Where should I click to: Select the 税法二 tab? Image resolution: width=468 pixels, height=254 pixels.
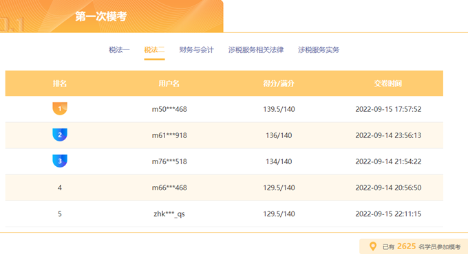[x=154, y=49]
